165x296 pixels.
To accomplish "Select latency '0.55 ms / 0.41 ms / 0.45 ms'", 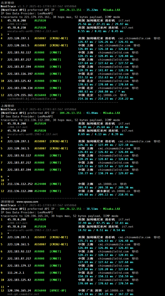I will pyautogui.click(x=101, y=31).
